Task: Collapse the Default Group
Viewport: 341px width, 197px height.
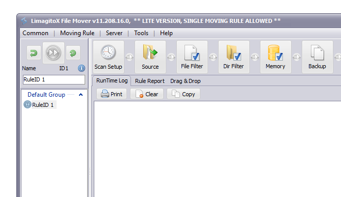Action: click(x=81, y=95)
